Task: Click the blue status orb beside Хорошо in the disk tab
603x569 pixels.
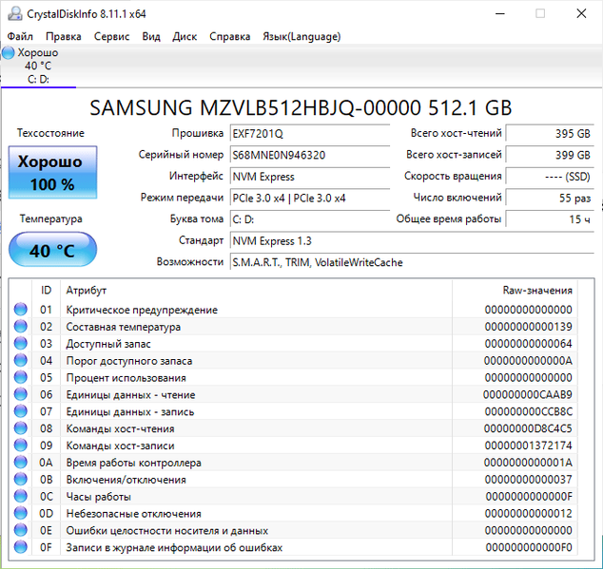Action: [x=8, y=52]
